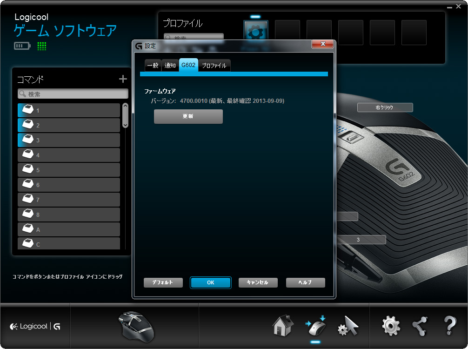Select command key A in list
Image resolution: width=468 pixels, height=349 pixels.
click(x=69, y=230)
